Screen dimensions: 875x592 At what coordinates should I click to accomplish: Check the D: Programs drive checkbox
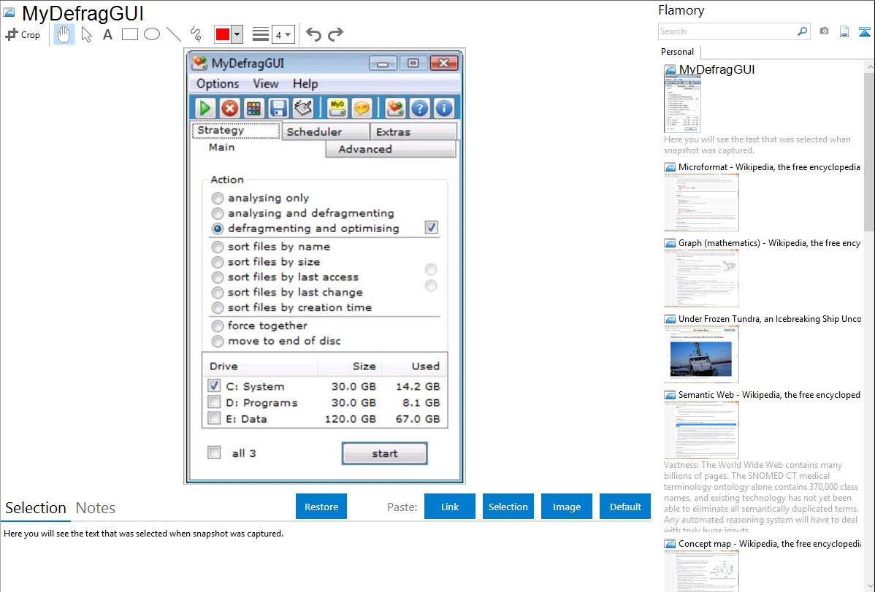[x=214, y=401]
